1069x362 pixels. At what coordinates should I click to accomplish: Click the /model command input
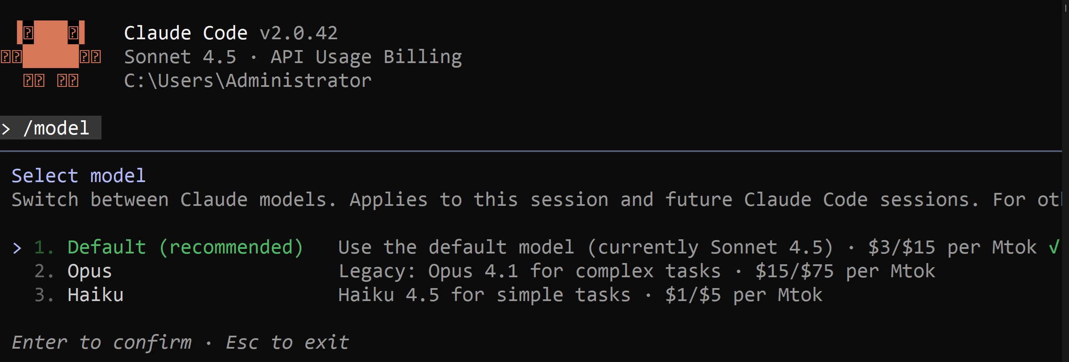coord(56,128)
